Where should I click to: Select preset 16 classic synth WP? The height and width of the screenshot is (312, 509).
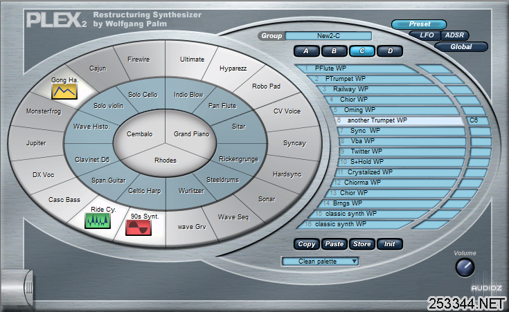tap(355, 224)
